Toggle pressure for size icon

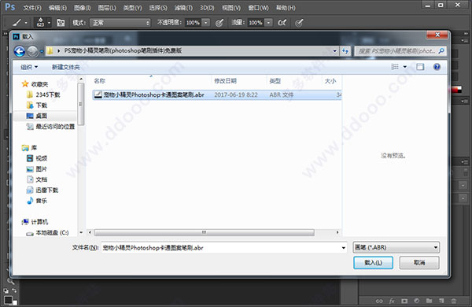click(299, 23)
